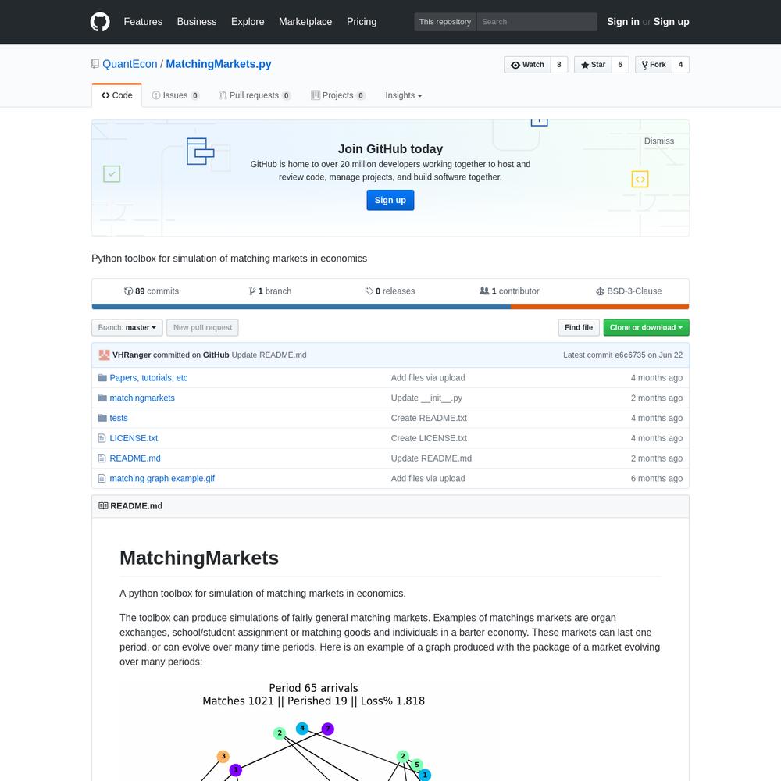The height and width of the screenshot is (781, 781).
Task: Click the fork icon on the Fork button
Action: point(645,65)
